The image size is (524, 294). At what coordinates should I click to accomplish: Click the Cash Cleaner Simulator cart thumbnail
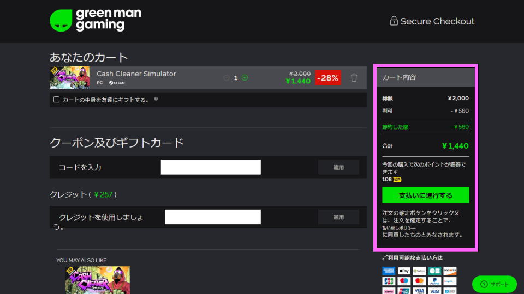point(69,77)
